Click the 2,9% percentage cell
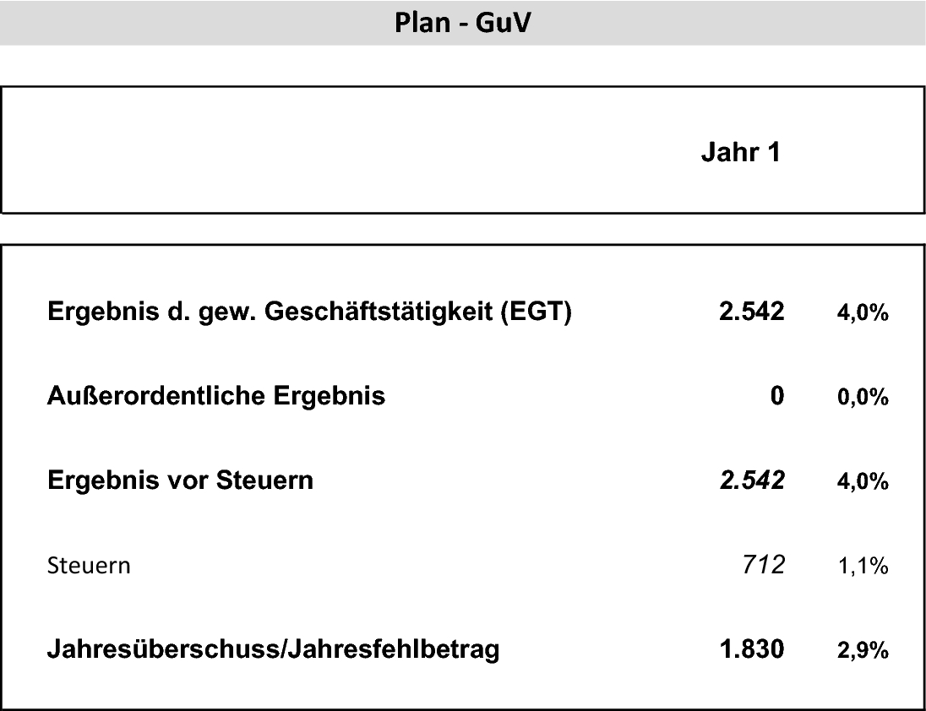This screenshot has height=711, width=926. click(x=863, y=651)
